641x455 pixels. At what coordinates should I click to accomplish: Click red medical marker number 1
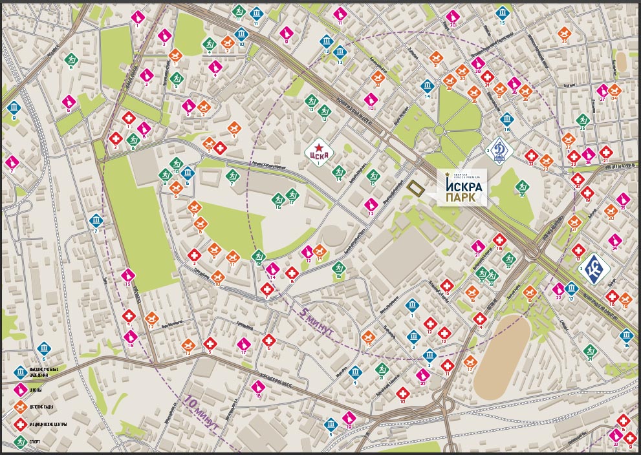(129, 118)
